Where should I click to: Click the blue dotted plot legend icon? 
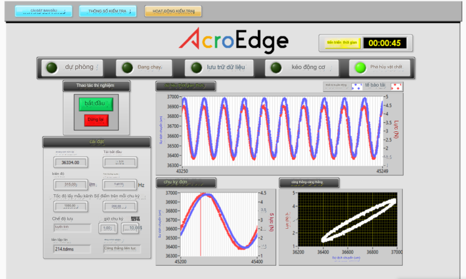point(357,87)
